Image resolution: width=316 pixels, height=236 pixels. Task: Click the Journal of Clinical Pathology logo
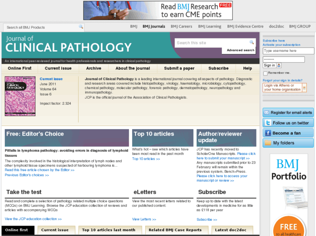(x=69, y=45)
